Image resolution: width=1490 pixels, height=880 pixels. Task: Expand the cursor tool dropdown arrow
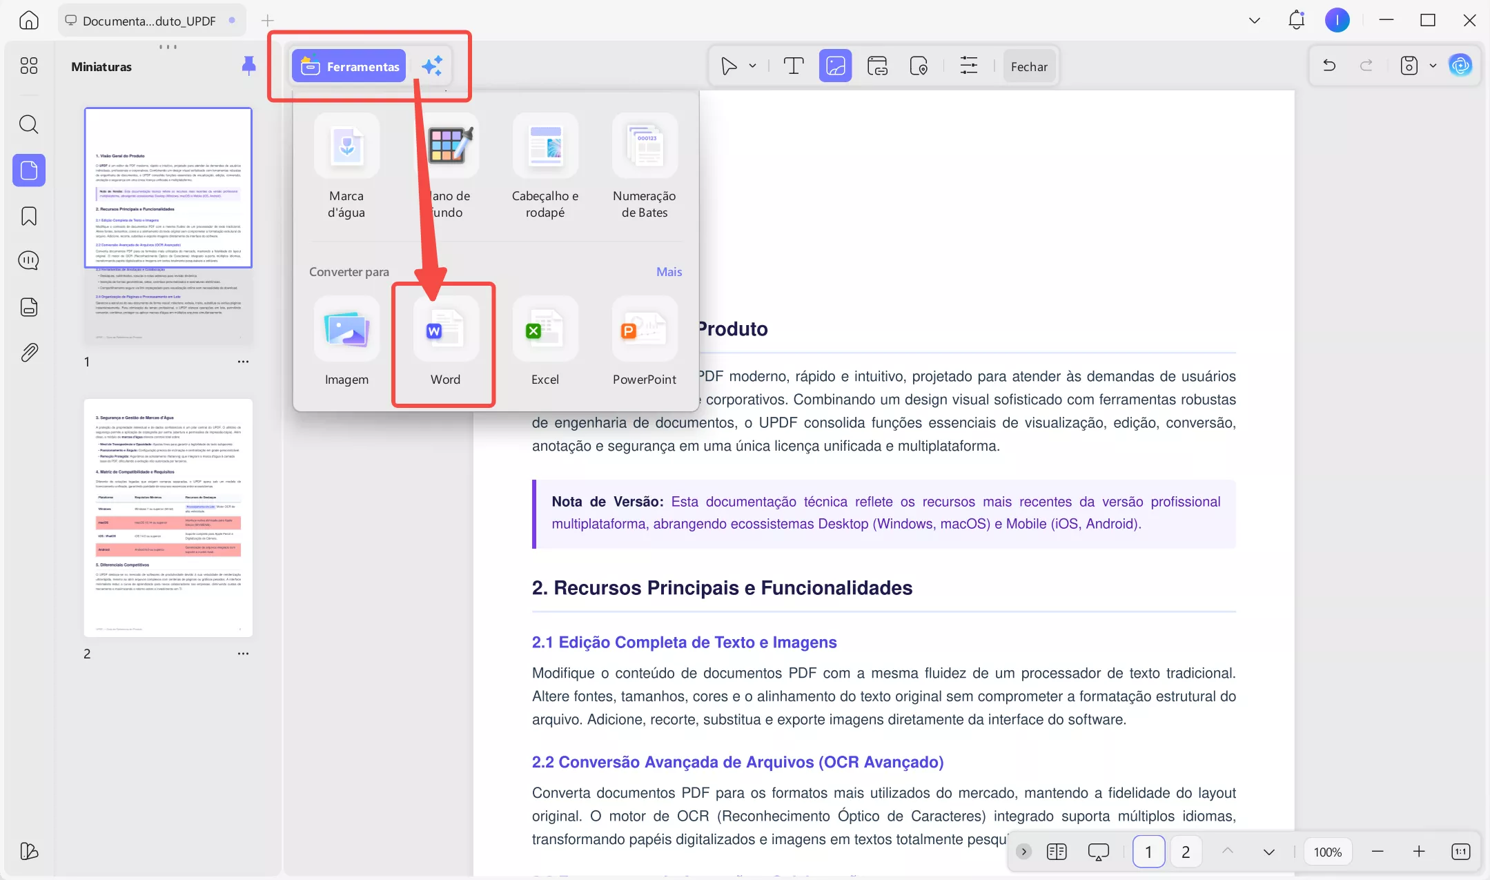tap(753, 66)
